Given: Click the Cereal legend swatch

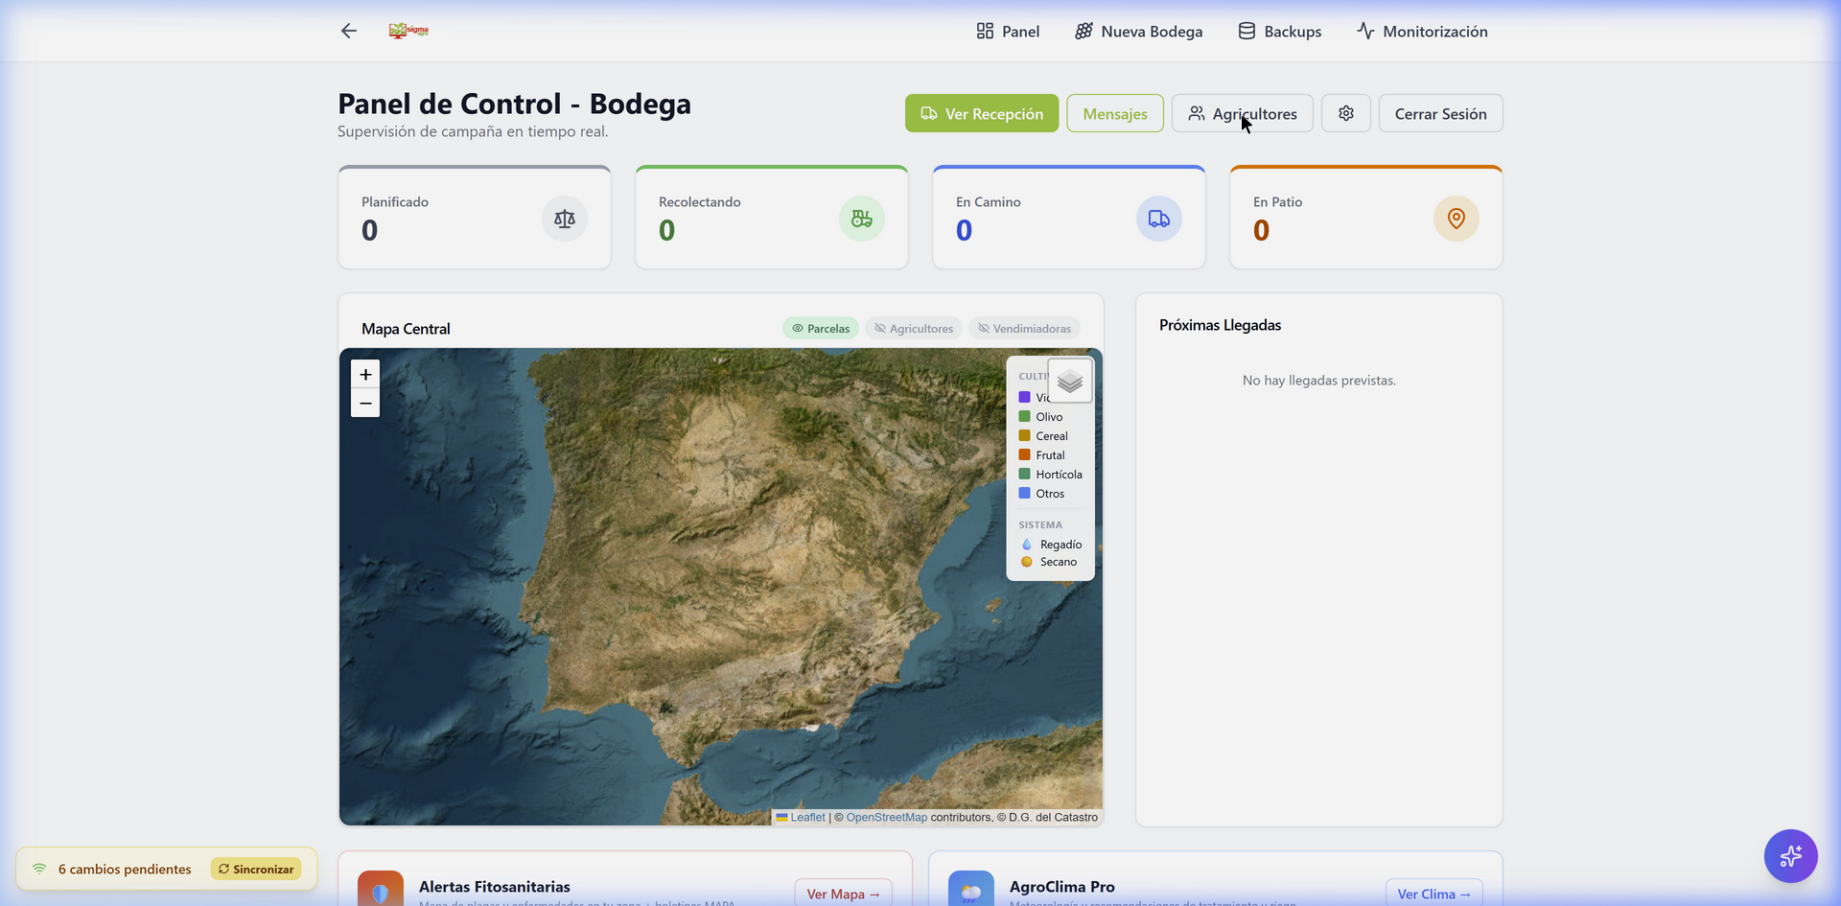Looking at the screenshot, I should pos(1025,435).
